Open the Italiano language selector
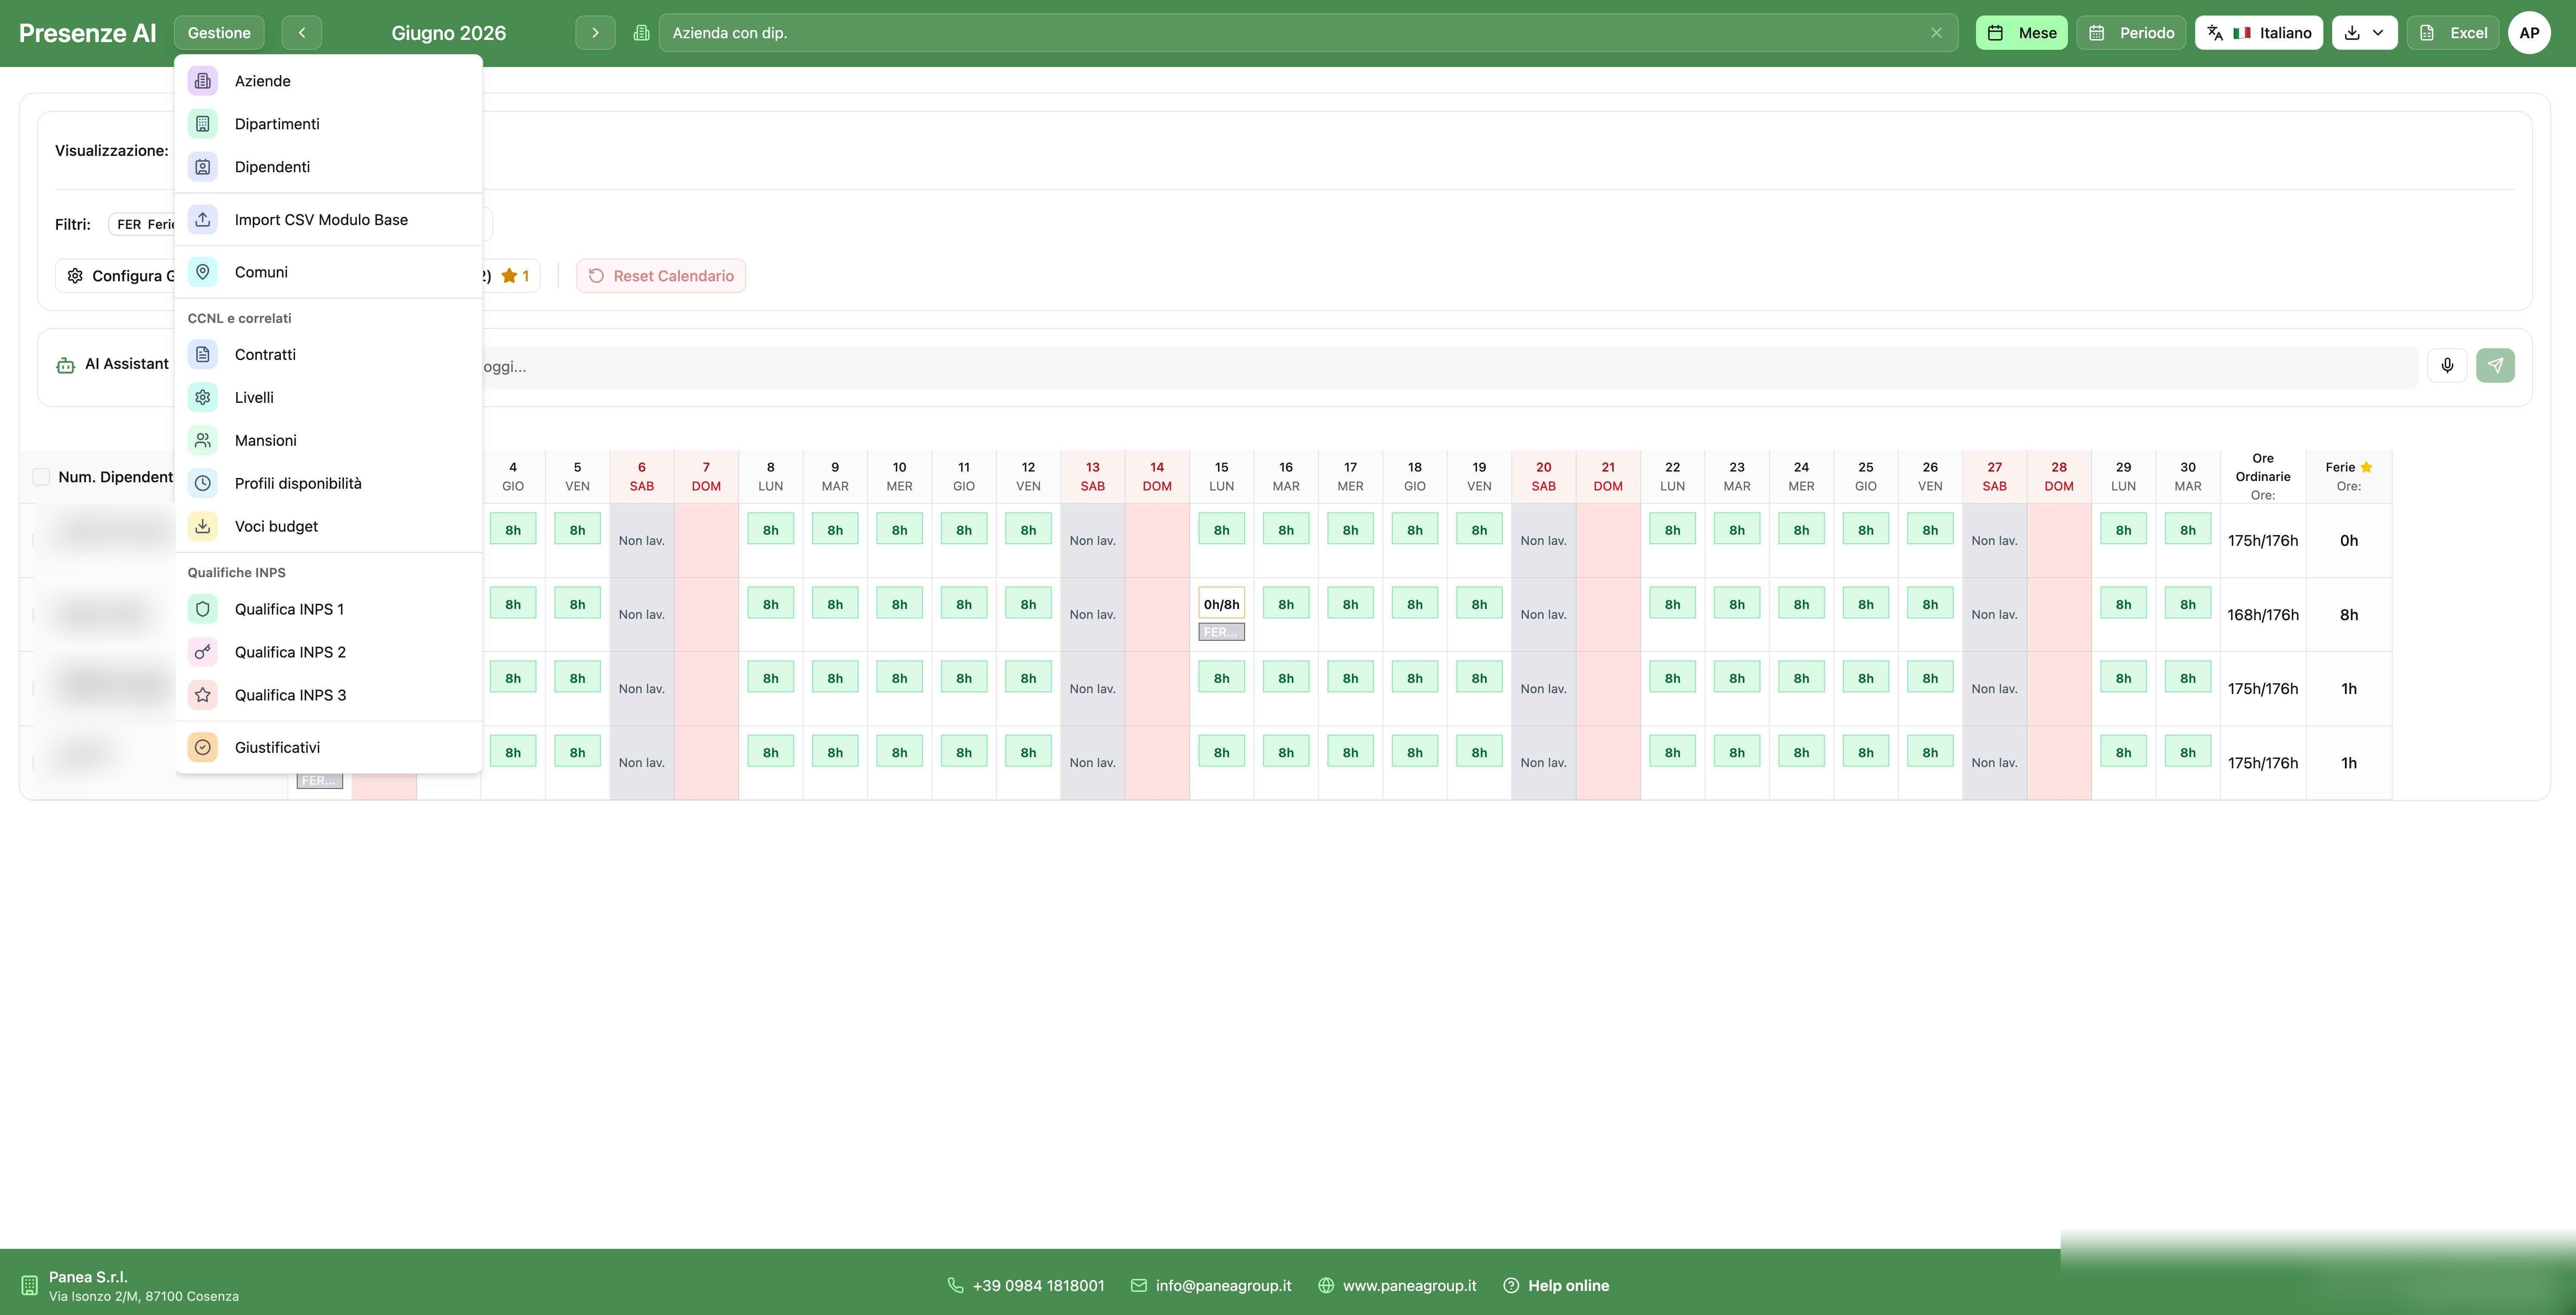 [2258, 33]
